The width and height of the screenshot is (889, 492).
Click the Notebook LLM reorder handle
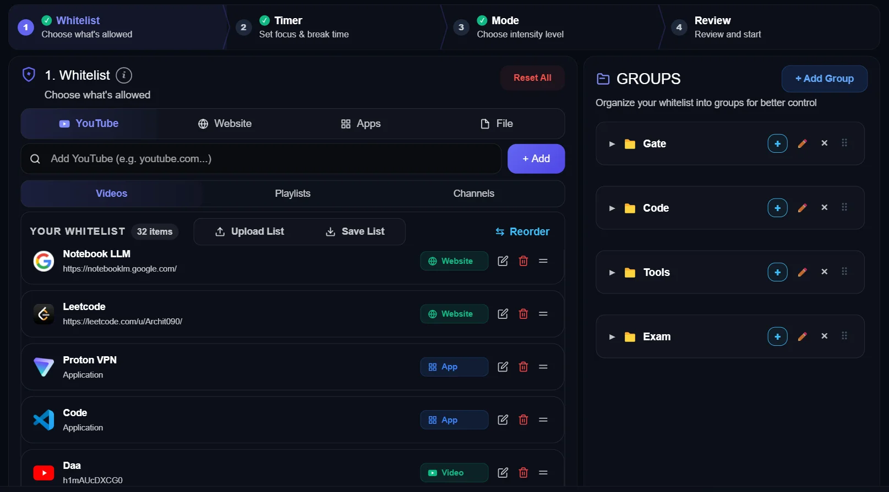tap(543, 261)
